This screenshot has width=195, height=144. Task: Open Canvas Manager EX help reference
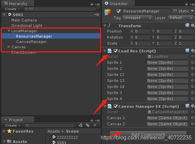[187, 106]
